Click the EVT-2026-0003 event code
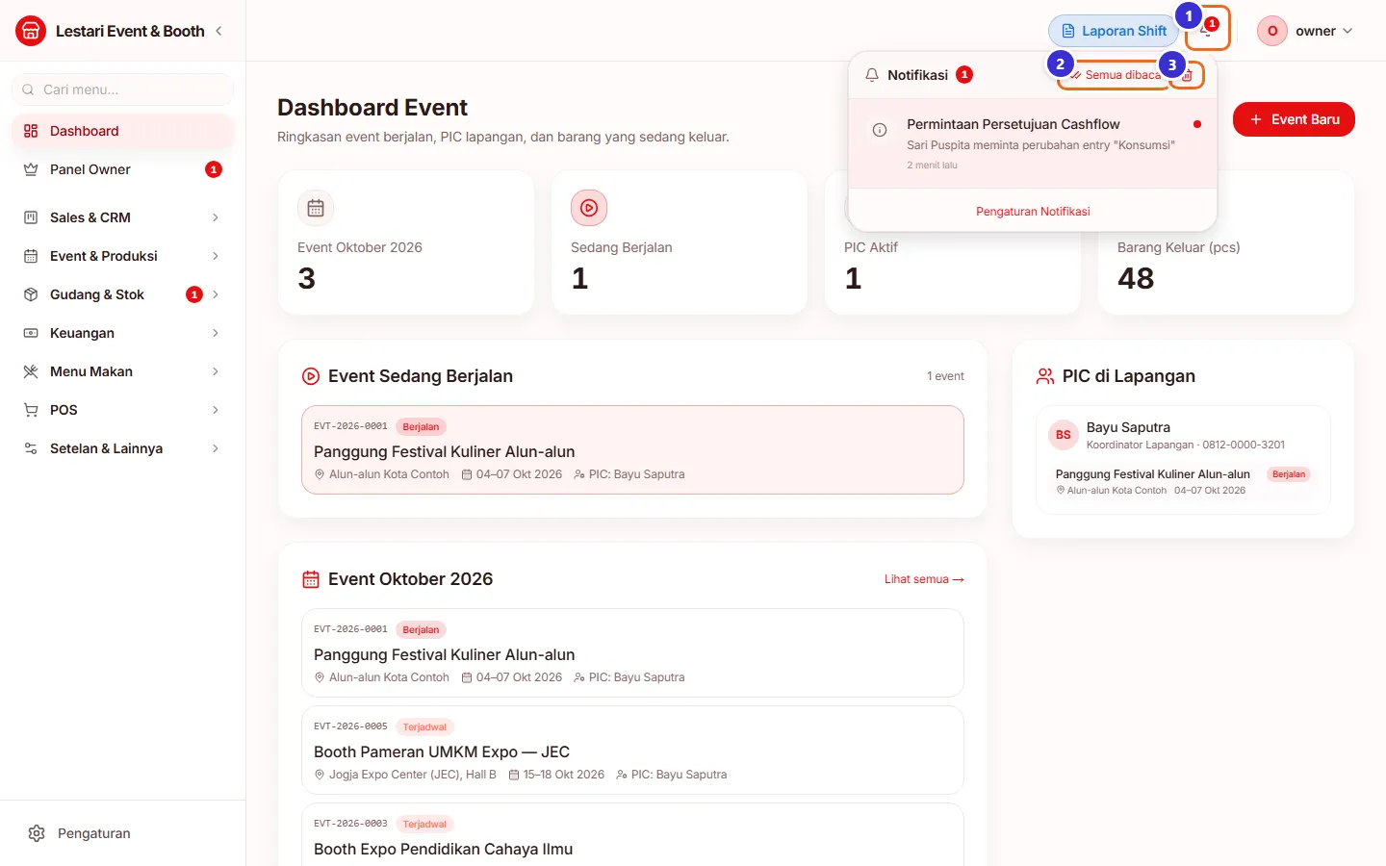The height and width of the screenshot is (866, 1386). 350,824
